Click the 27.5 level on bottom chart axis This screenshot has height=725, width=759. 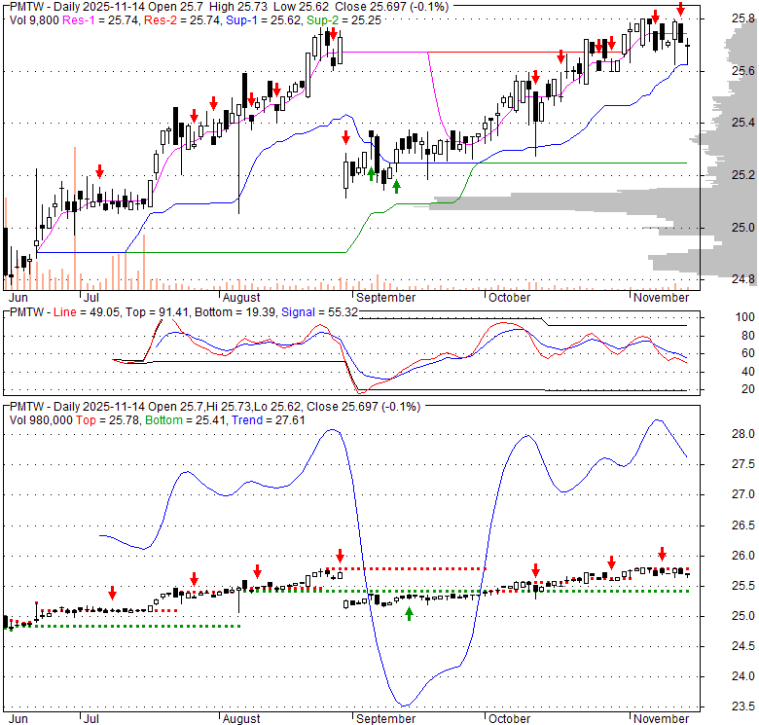[743, 464]
